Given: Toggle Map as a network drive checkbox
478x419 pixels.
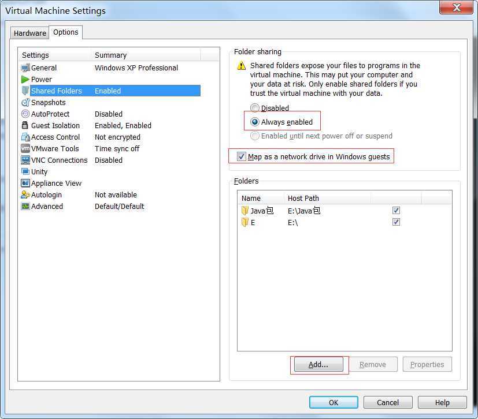Looking at the screenshot, I should coord(242,157).
